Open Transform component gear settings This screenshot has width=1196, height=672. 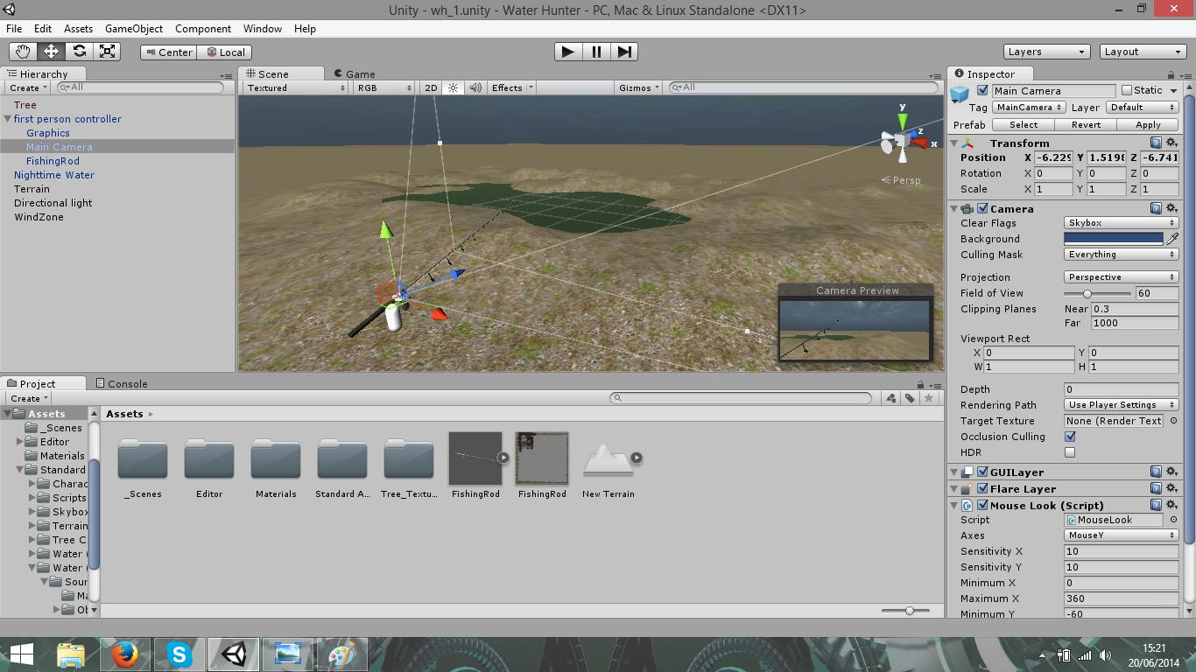click(1171, 143)
